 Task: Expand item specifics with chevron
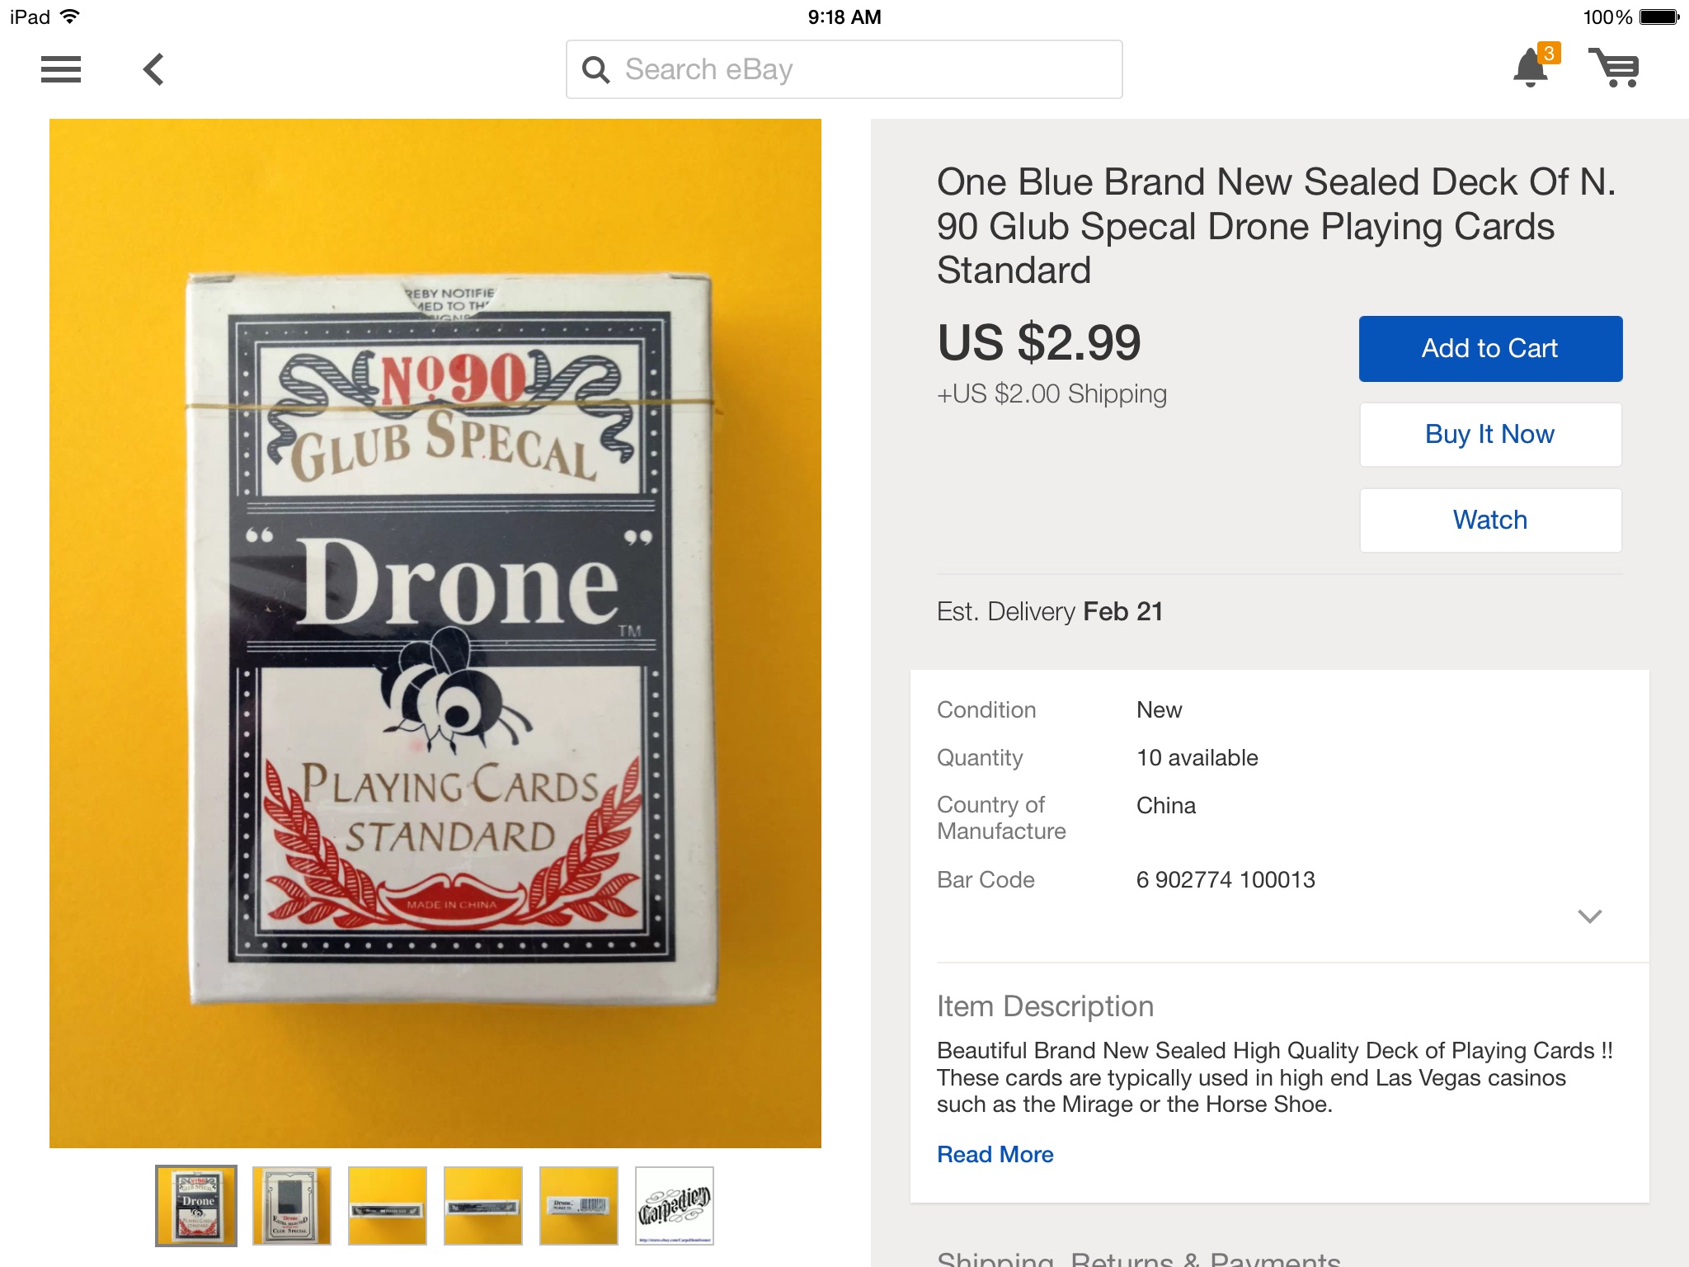pyautogui.click(x=1589, y=916)
